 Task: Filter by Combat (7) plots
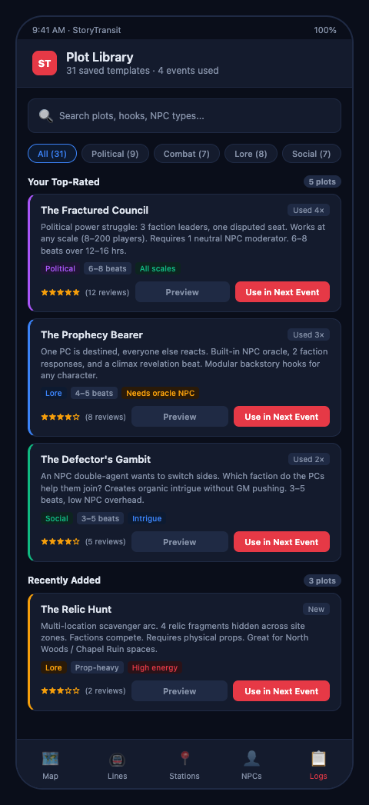coord(186,154)
